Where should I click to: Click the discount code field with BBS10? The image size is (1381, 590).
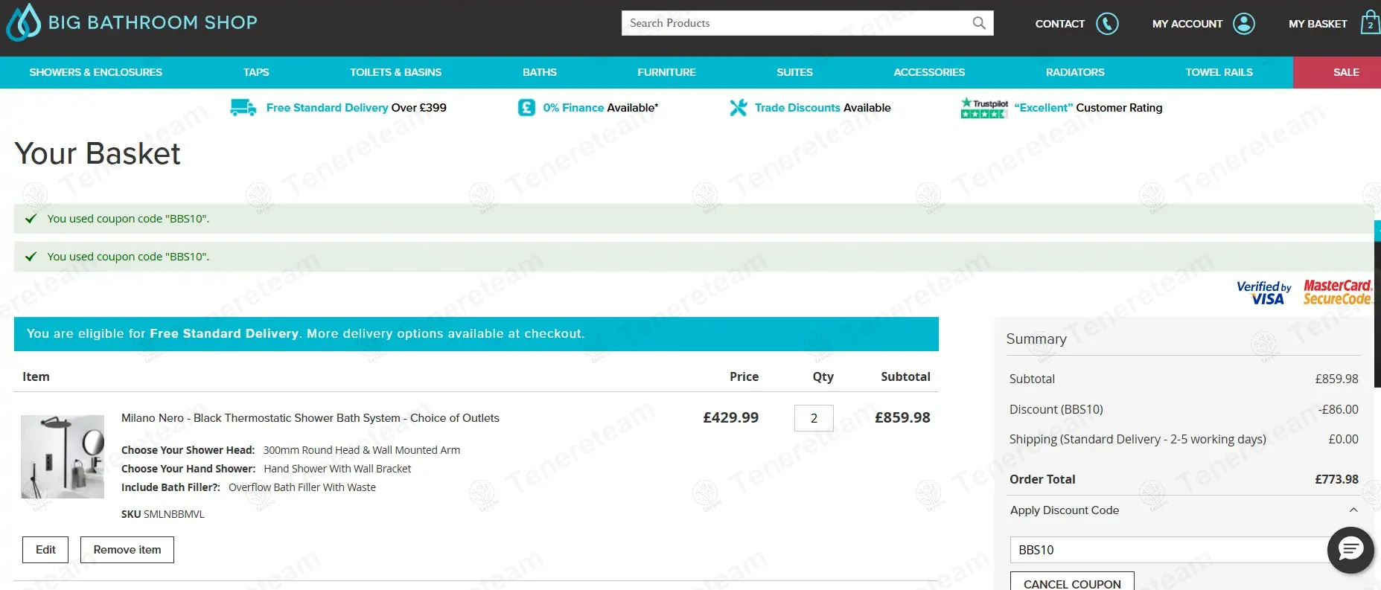coord(1169,550)
